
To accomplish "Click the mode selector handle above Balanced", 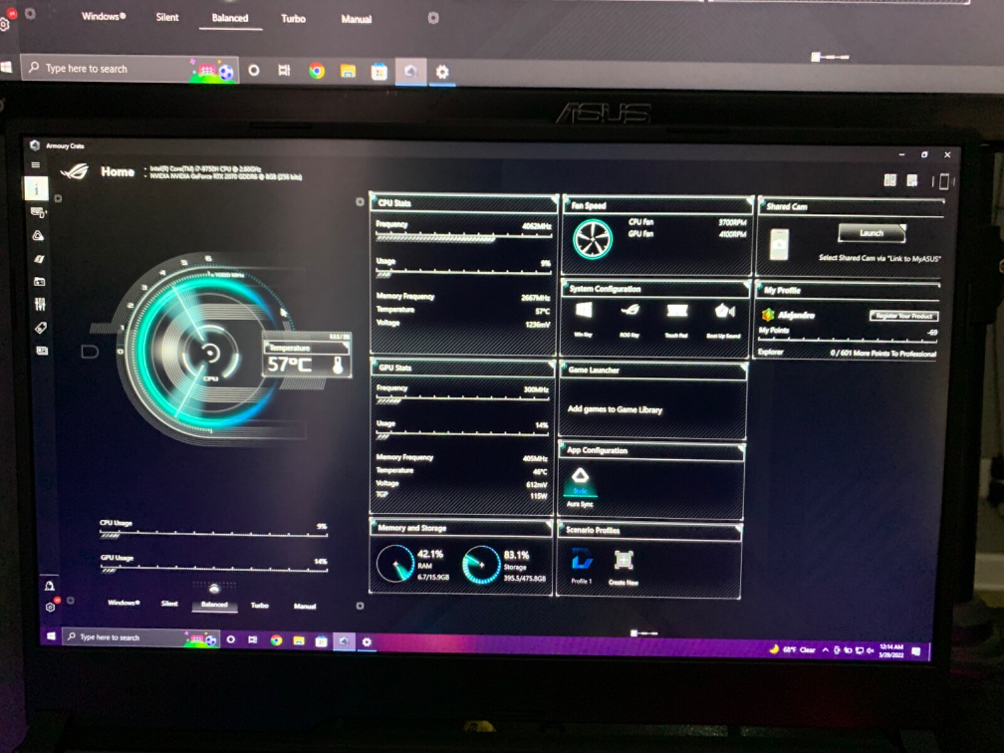I will tap(214, 589).
